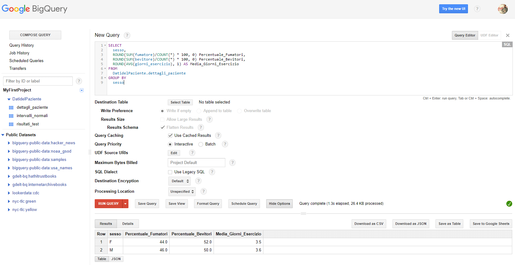This screenshot has width=515, height=265.
Task: Open Run Query dropdown arrow
Action: pyautogui.click(x=125, y=204)
